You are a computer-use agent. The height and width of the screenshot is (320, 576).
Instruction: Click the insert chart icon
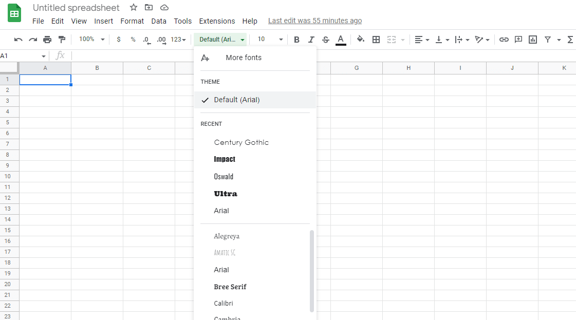click(x=533, y=40)
